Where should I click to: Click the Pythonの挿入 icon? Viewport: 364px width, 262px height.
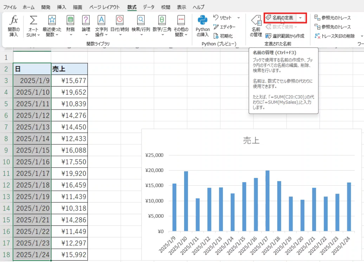pos(203,21)
